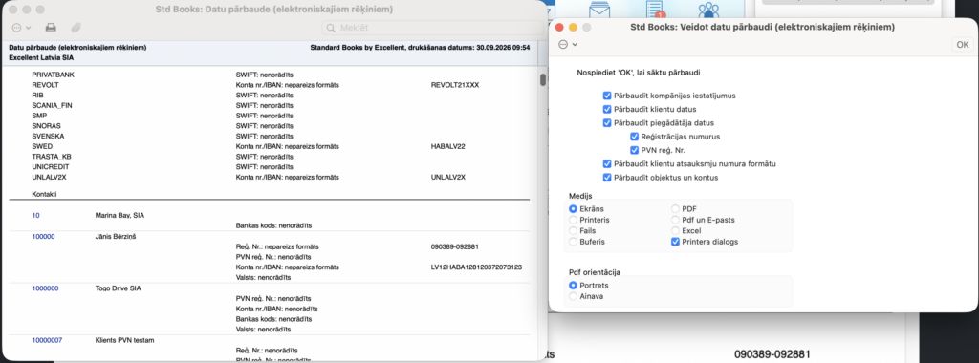This screenshot has width=979, height=363.
Task: Toggle Printera dialogs checkbox
Action: pyautogui.click(x=675, y=242)
